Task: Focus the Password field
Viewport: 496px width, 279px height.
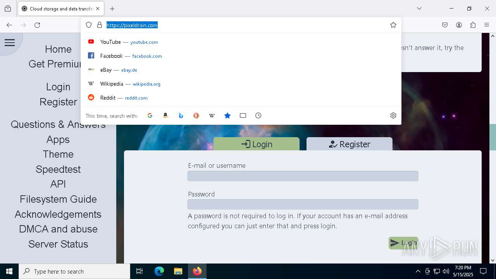Action: pyautogui.click(x=303, y=205)
